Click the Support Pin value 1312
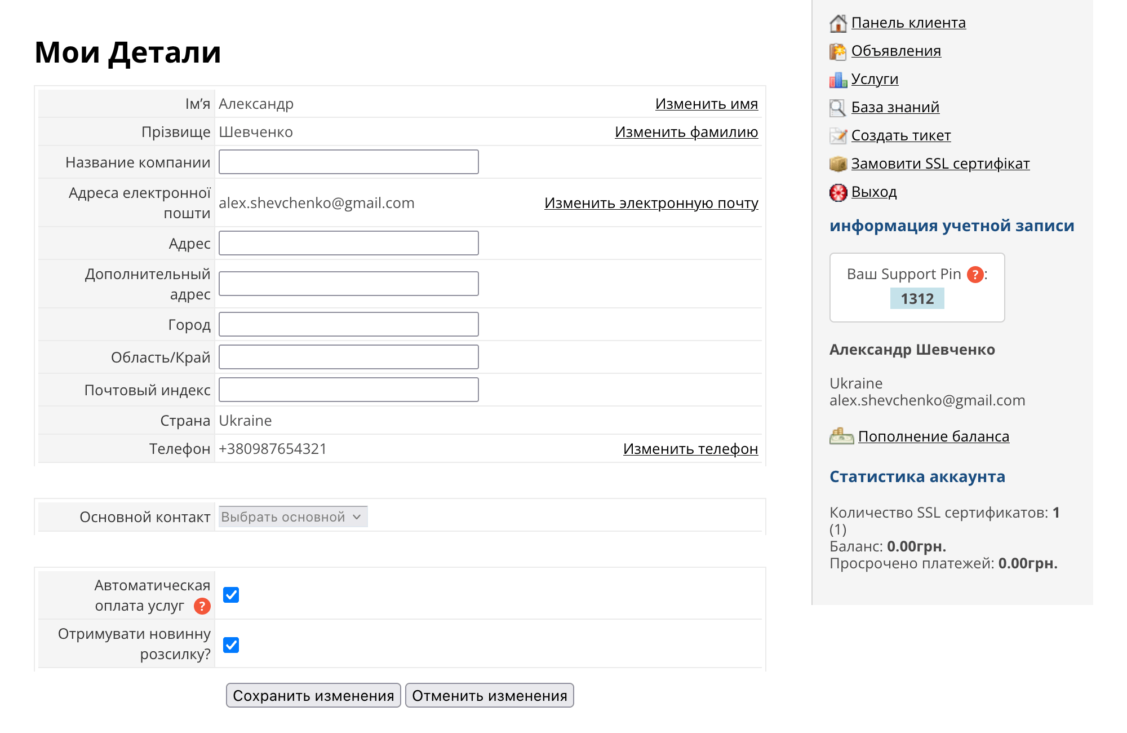Image resolution: width=1127 pixels, height=733 pixels. click(917, 298)
